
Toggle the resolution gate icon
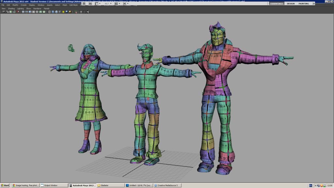(x=30, y=12)
